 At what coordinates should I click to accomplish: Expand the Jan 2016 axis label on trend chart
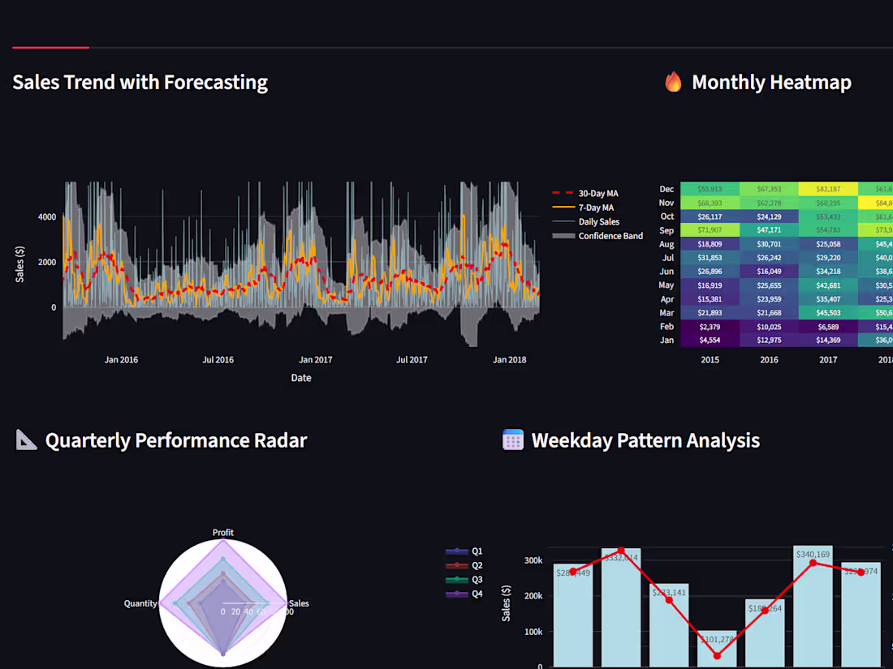[121, 359]
